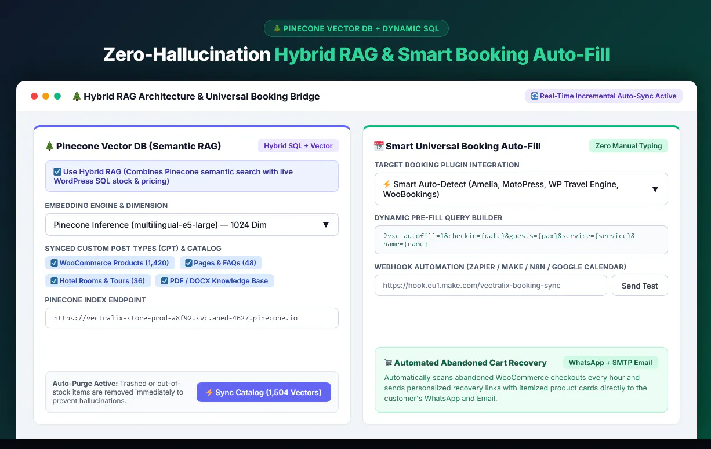Toggle the Pages & FAQs (48) checkbox

188,263
